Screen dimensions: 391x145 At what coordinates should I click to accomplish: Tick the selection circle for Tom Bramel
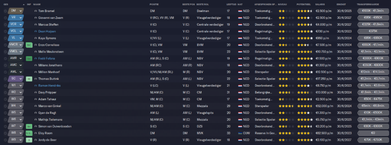pos(5,11)
